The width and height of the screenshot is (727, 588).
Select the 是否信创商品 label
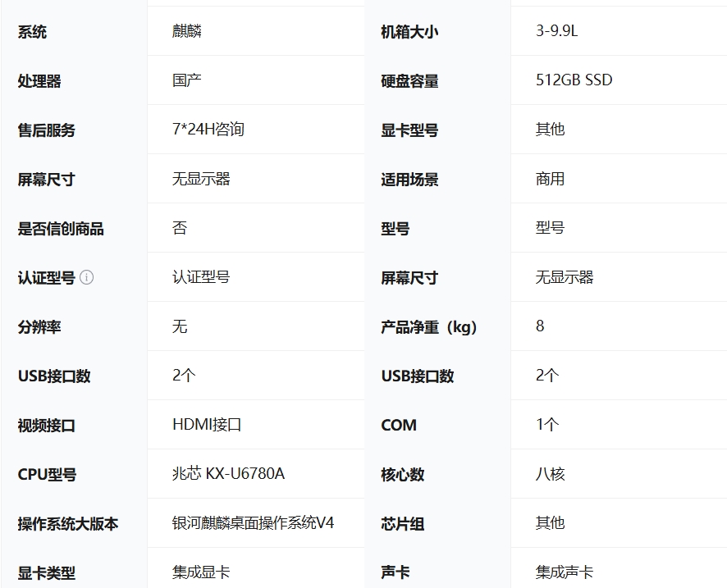point(61,229)
